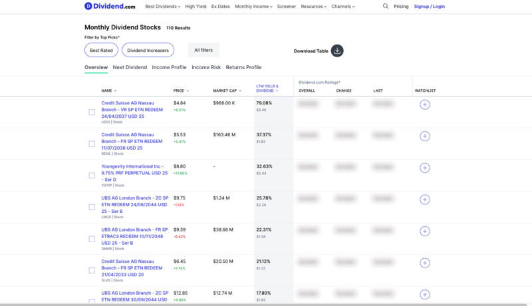Open UBS ETN REDEEM 24/06/2044 link
Viewport: 532px width, 306px height.
coord(135,205)
